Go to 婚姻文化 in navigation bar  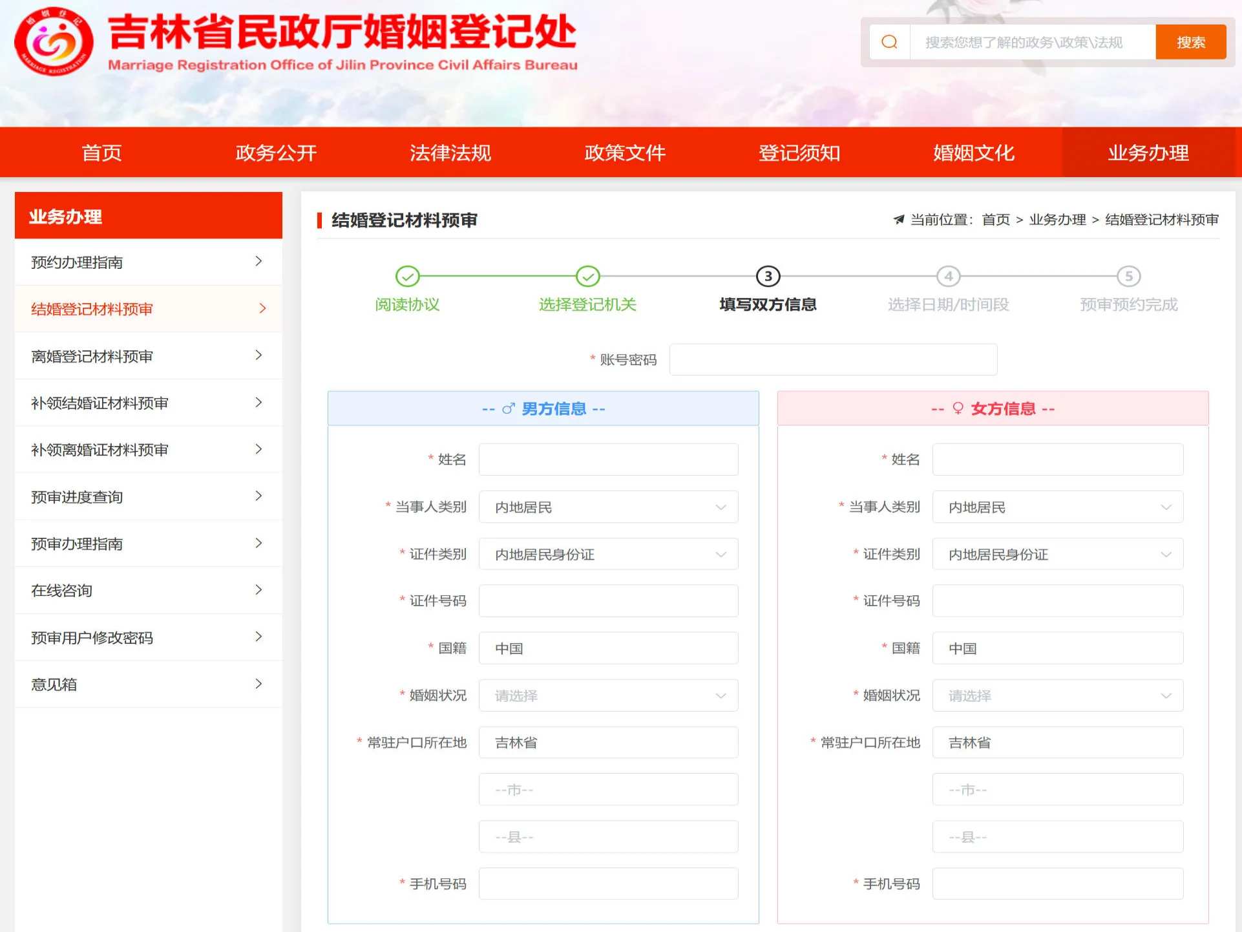point(973,153)
